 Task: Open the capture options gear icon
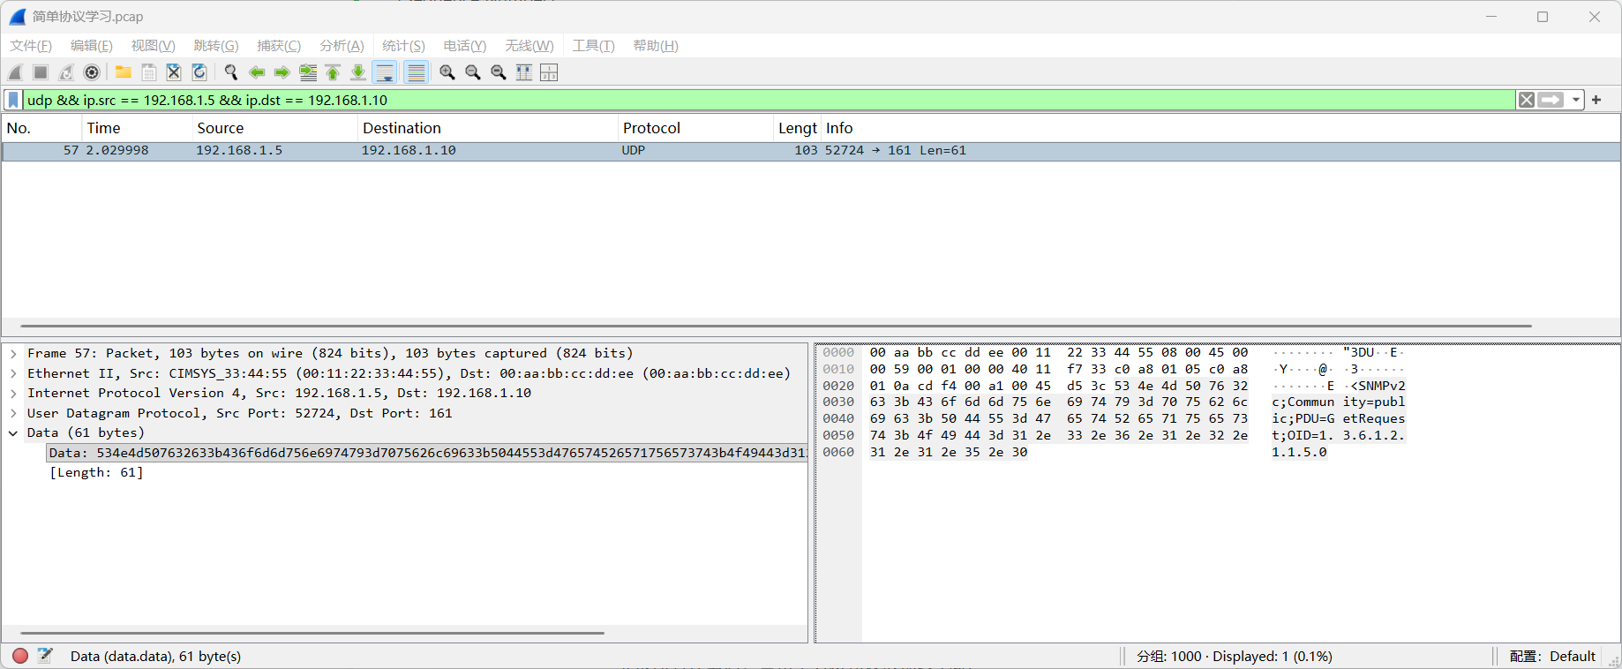(92, 72)
